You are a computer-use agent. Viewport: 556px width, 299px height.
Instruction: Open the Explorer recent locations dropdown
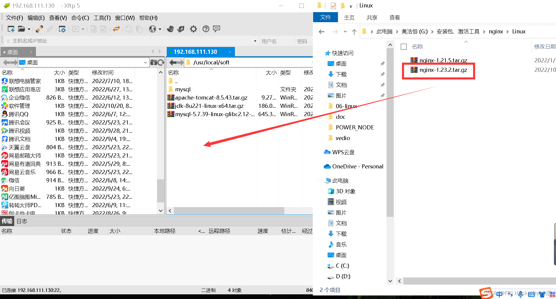point(345,32)
